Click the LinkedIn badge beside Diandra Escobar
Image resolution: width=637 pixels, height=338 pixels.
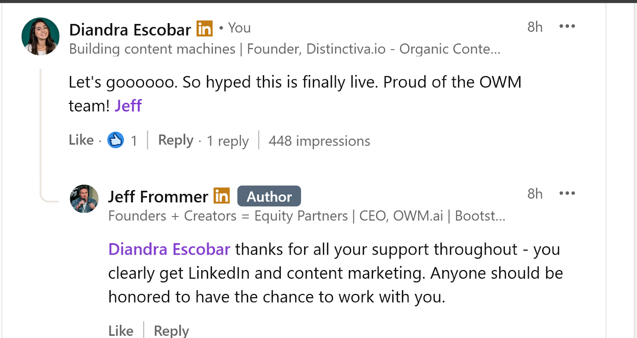205,29
